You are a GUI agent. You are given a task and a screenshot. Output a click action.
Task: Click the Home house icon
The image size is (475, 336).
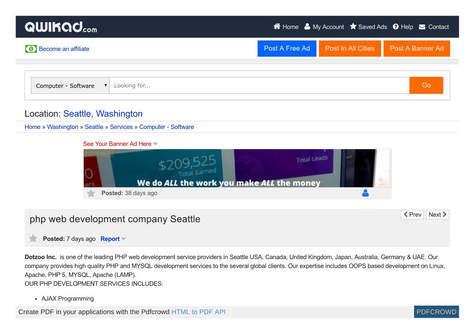[x=277, y=27]
